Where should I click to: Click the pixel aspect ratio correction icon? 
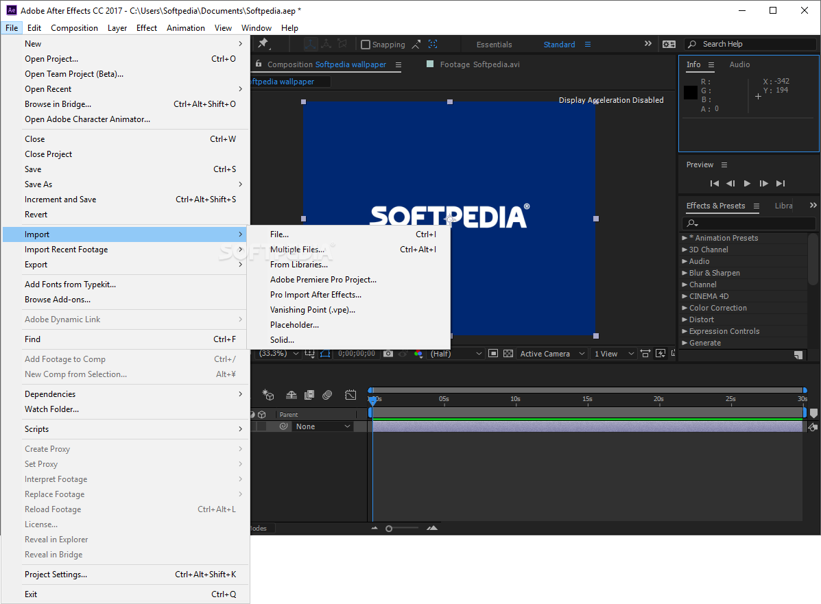click(645, 354)
